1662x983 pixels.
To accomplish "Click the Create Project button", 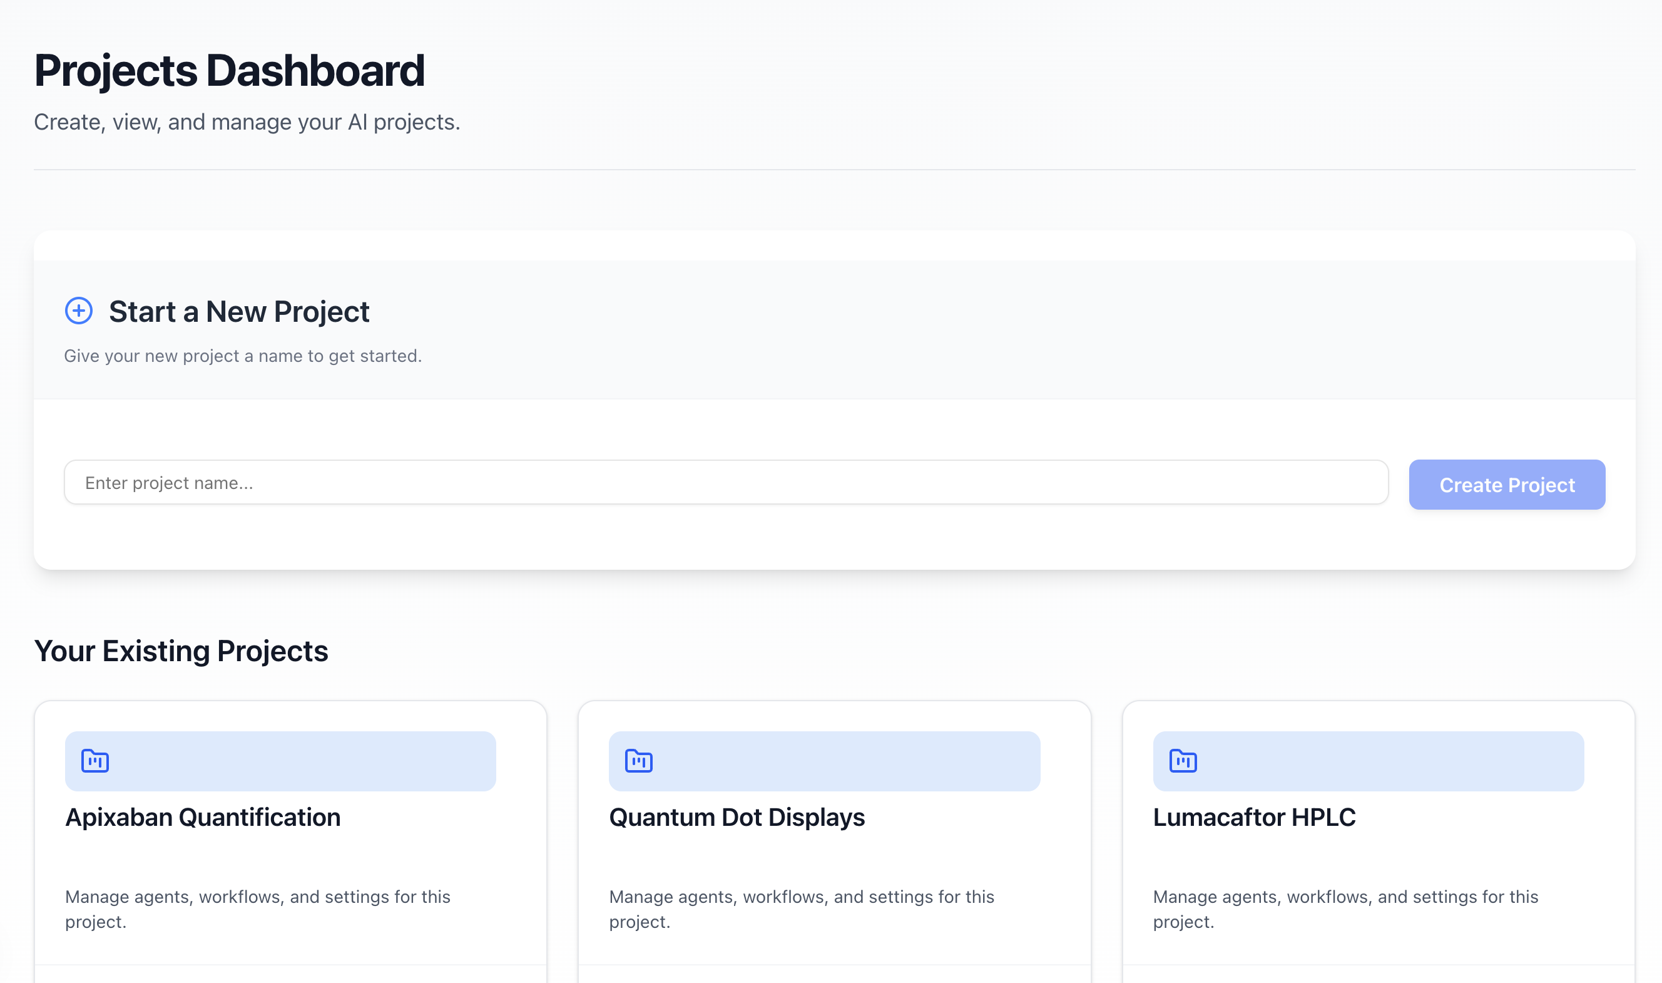I will coord(1506,484).
